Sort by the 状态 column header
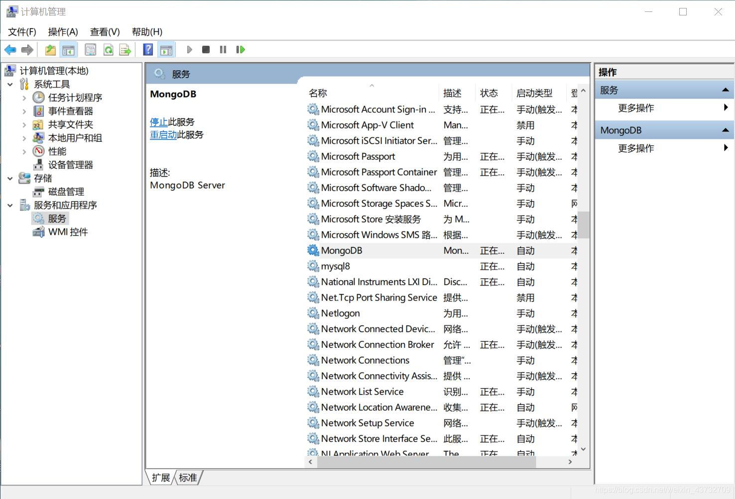Screen dimensions: 735x499 click(x=494, y=93)
